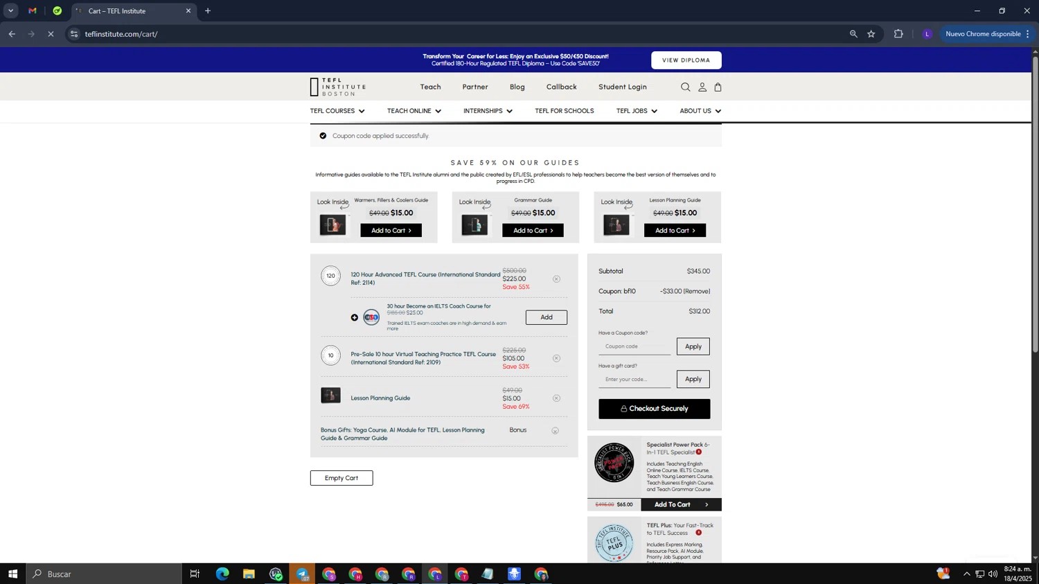Open Windows Start menu
1039x584 pixels.
pos(12,574)
